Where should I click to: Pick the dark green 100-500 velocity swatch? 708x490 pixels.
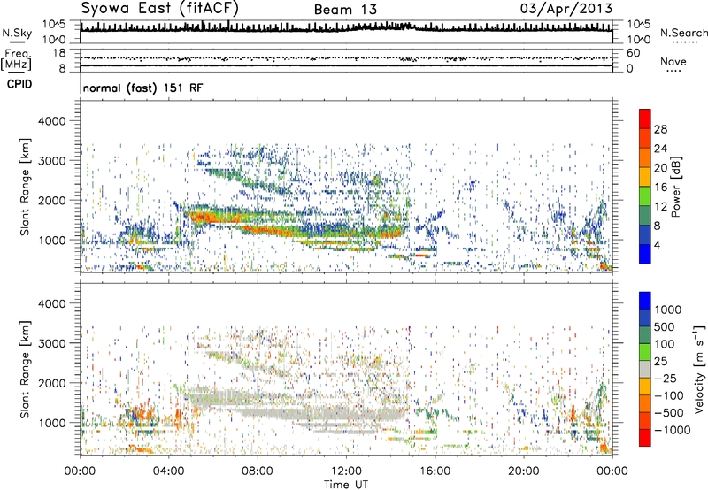coord(645,335)
